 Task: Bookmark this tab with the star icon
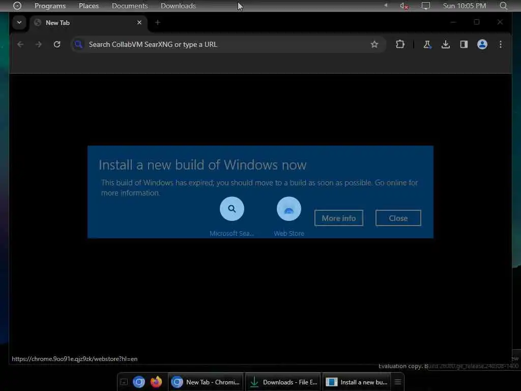pos(374,44)
